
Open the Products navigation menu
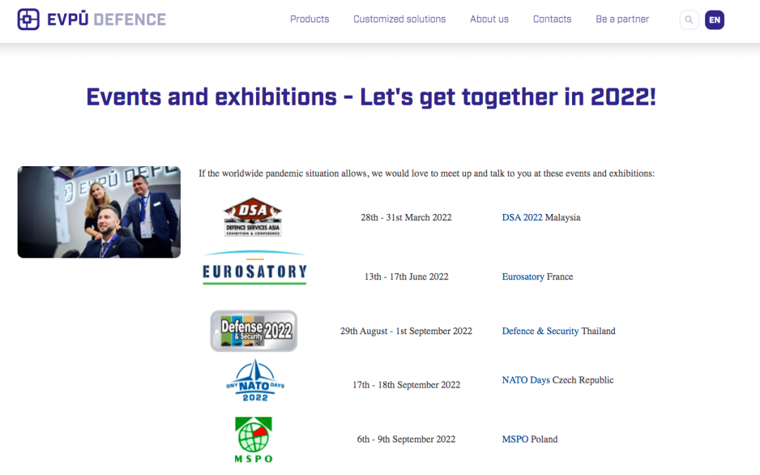click(x=309, y=19)
